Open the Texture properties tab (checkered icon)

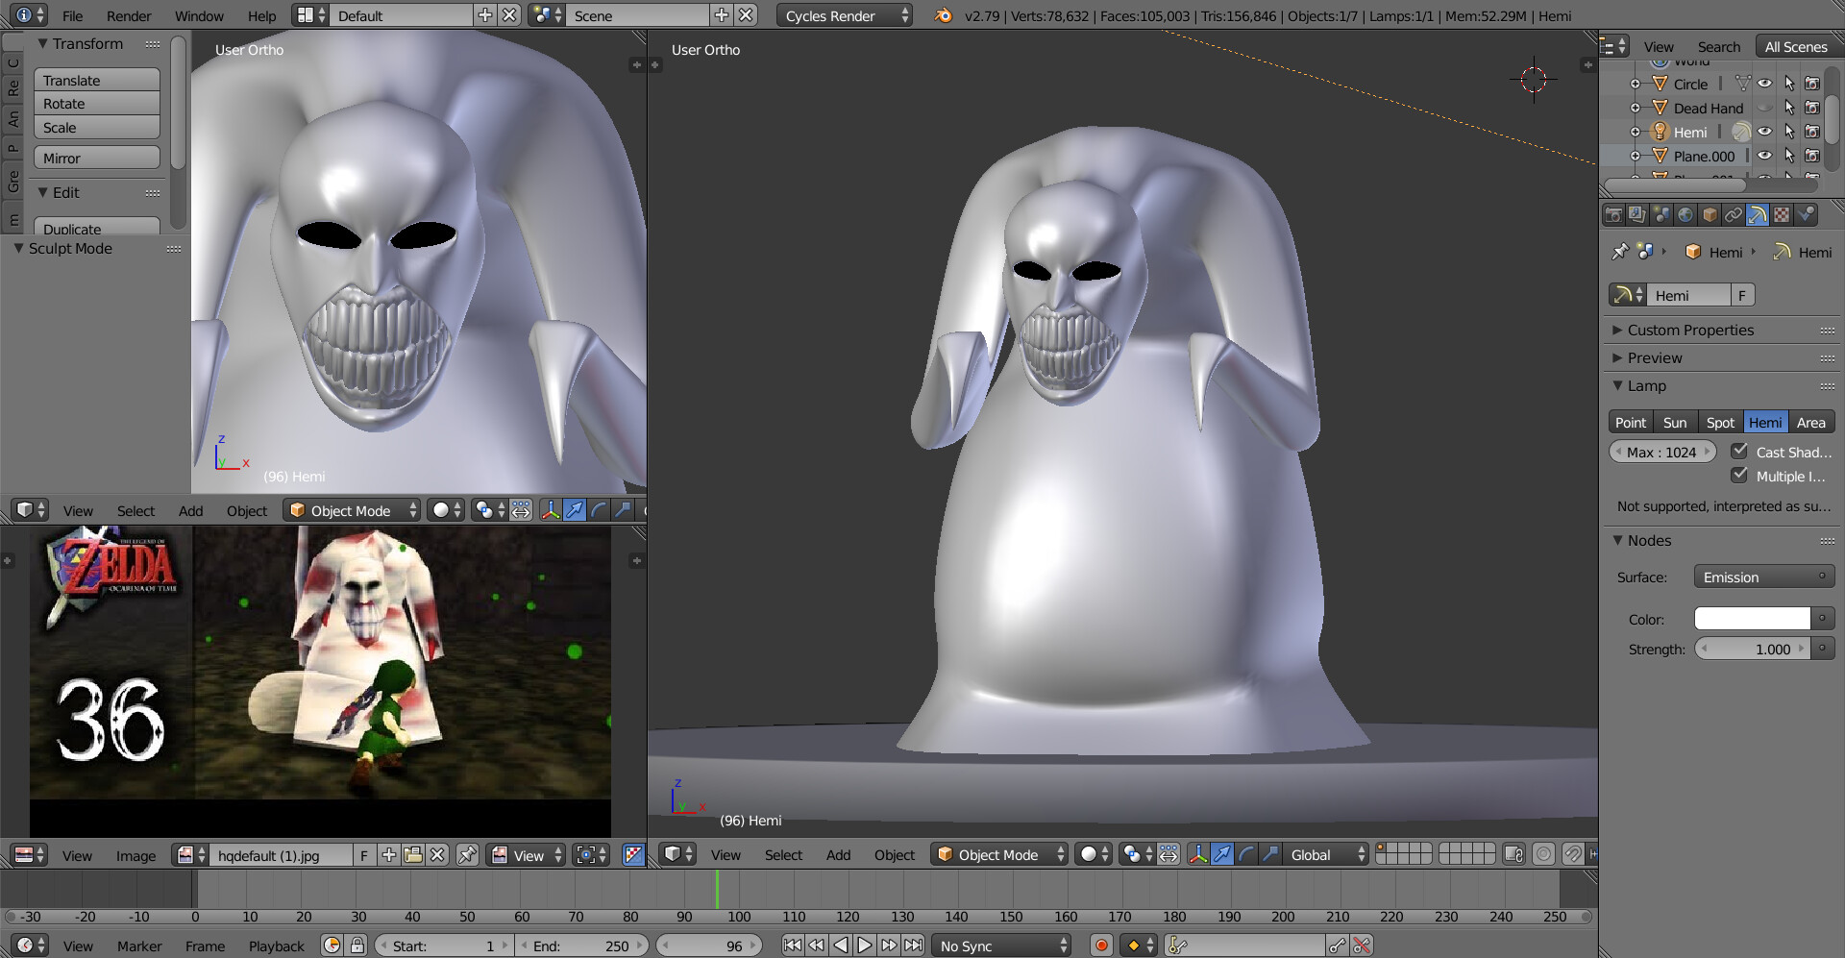(x=1781, y=214)
